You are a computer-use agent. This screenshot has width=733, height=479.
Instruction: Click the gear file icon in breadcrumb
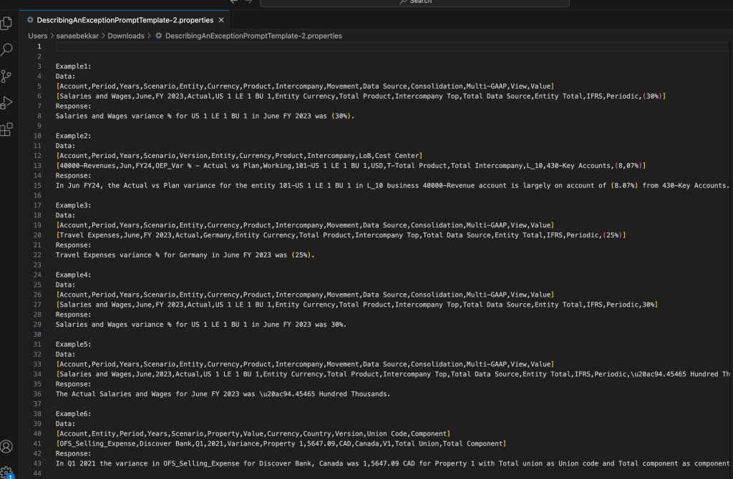click(x=159, y=36)
